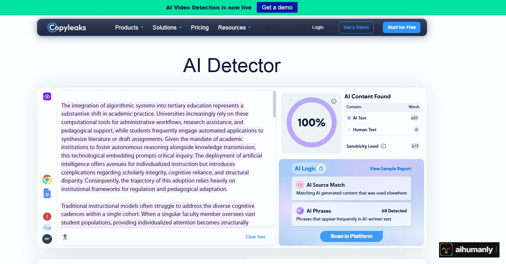Click the Get a Demo outlined button

coord(356,27)
